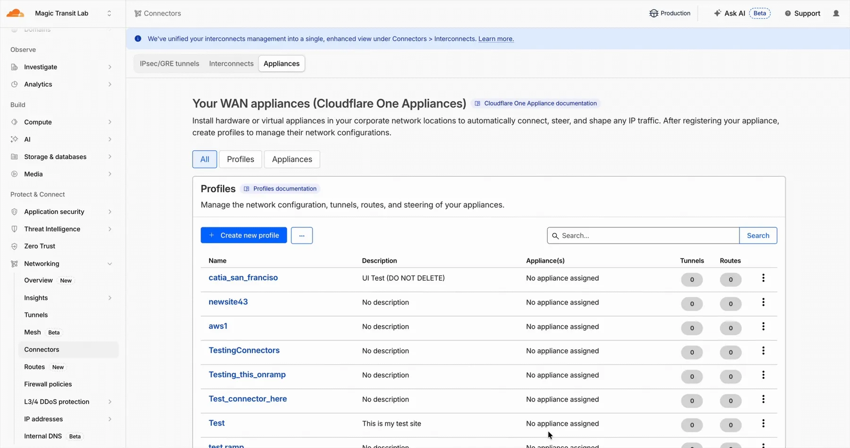Open row actions for Testing_this_onramp
Viewport: 850px width, 448px height.
(763, 375)
